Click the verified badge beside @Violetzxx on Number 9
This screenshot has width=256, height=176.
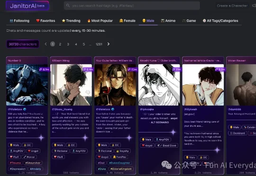25,109
